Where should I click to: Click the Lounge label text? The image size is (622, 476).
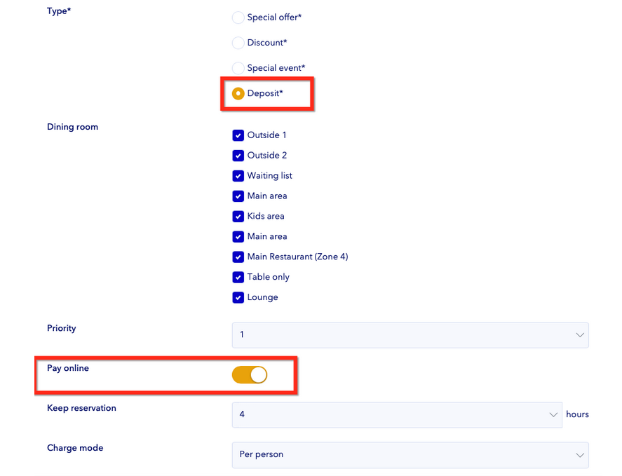pyautogui.click(x=262, y=297)
